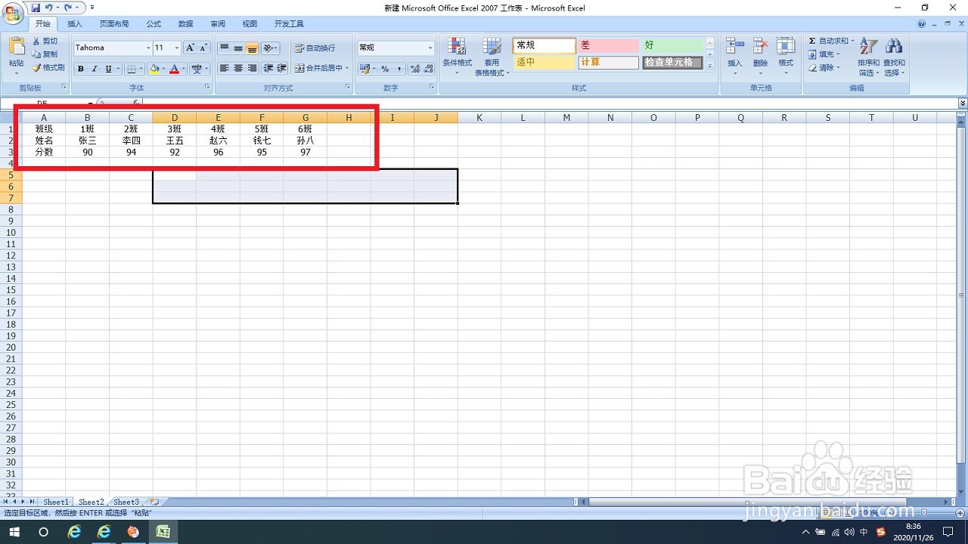Open the Fill (填充) dropdown

tap(824, 54)
